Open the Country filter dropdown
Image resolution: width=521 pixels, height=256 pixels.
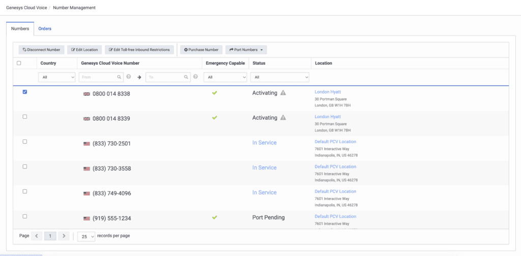tap(56, 77)
